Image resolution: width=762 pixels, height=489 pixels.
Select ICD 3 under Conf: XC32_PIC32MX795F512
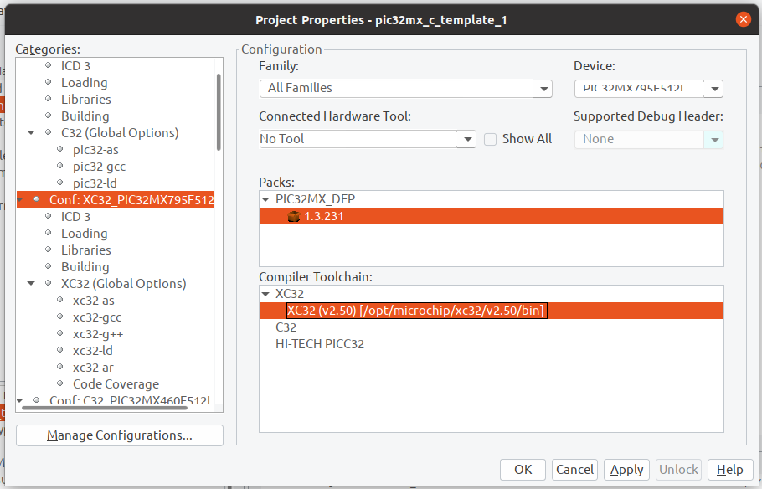click(x=76, y=217)
